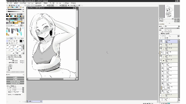
Task: Select the lasso selection tool
Action: tap(10, 41)
